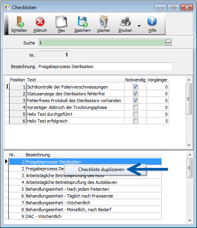The height and width of the screenshot is (228, 197).
Task: Minimize the Checklisten window
Action: tap(160, 8)
